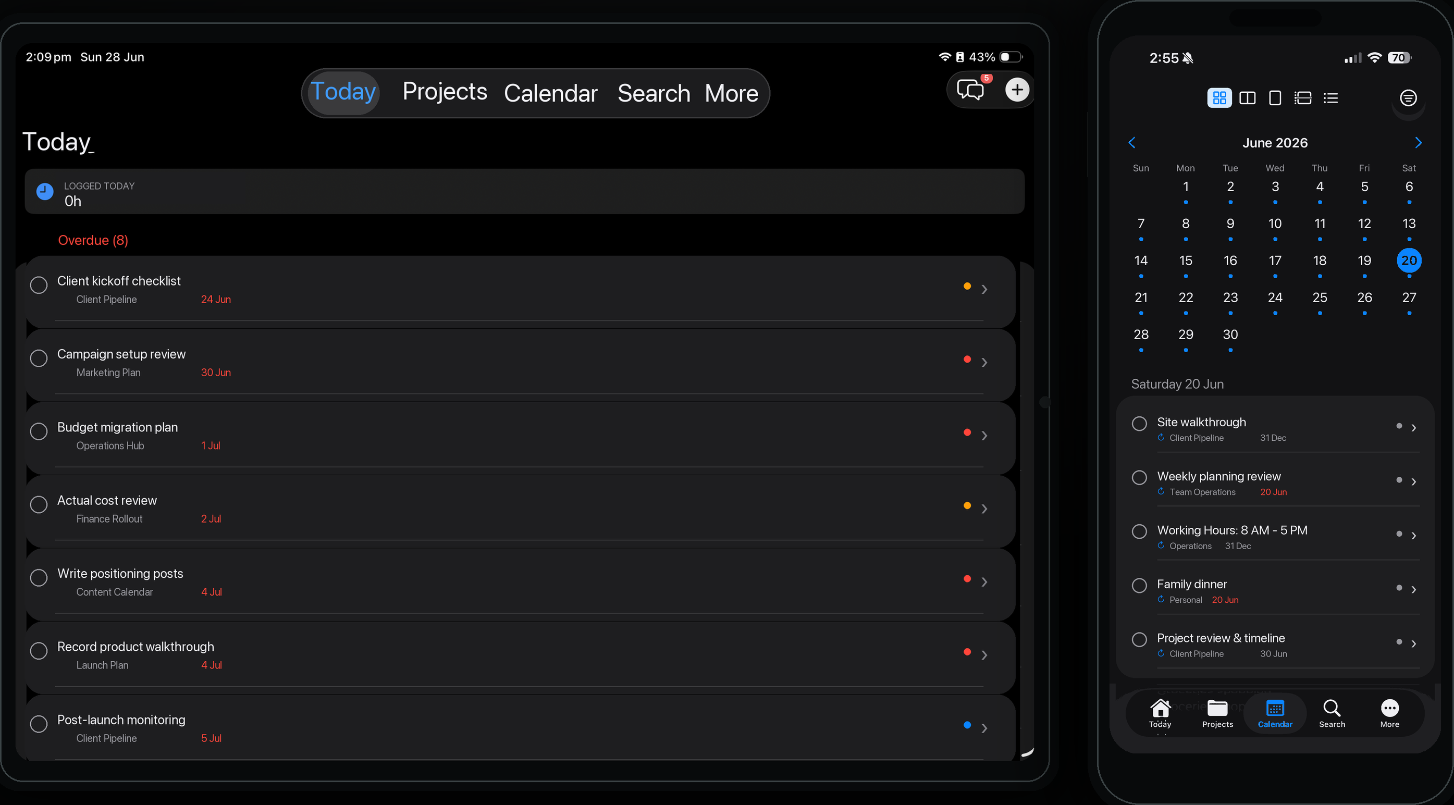Go to previous month arrow

1132,142
